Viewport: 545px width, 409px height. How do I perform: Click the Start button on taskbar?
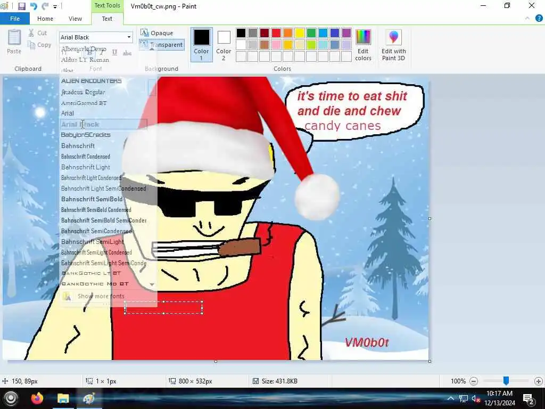[x=11, y=398]
